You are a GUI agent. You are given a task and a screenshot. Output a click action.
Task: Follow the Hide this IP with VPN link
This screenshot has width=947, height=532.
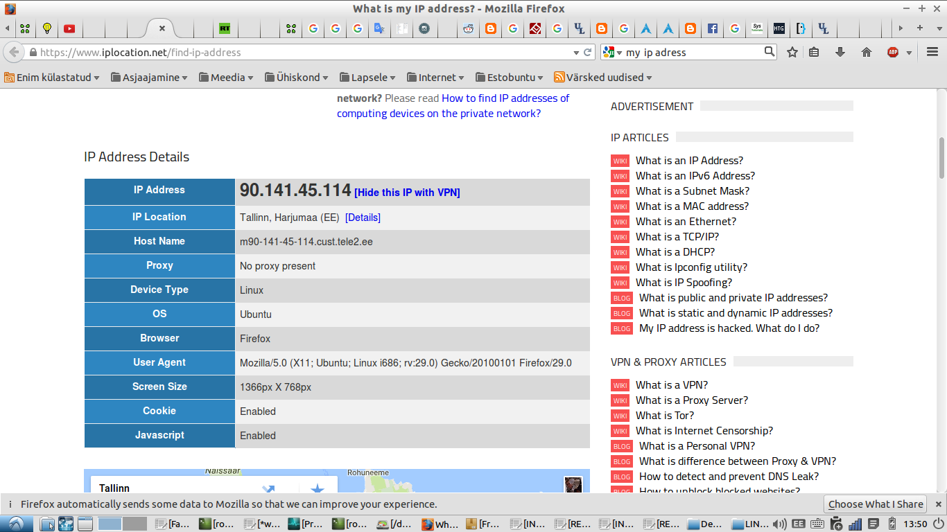click(x=407, y=193)
